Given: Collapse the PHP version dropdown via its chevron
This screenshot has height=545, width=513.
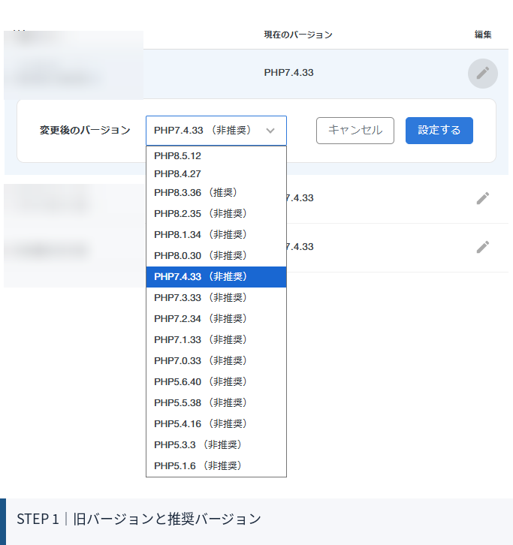Looking at the screenshot, I should [270, 131].
